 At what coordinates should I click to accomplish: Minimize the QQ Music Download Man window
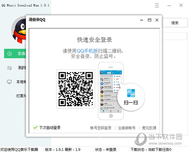169,6
